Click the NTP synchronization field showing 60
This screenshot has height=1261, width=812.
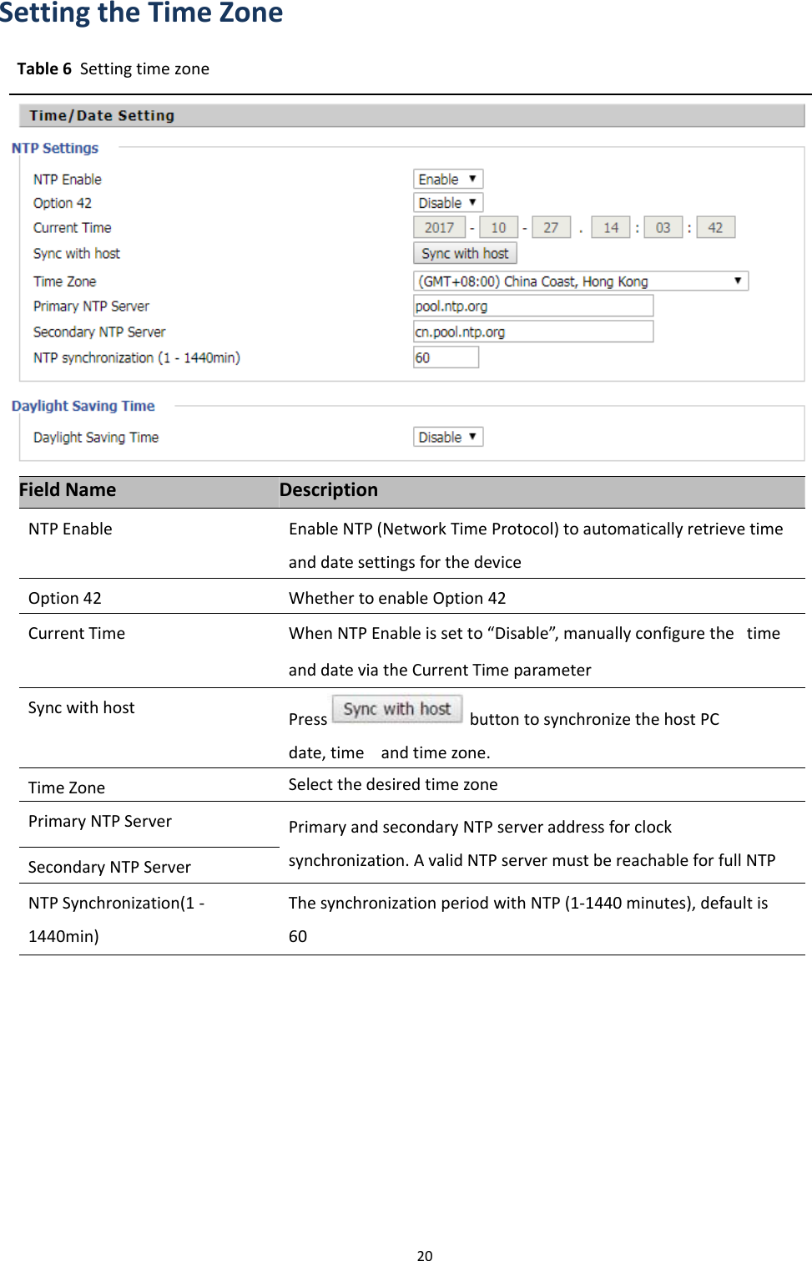click(x=446, y=357)
